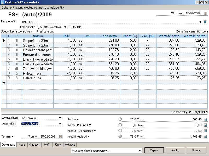The width and height of the screenshot is (209, 156).
Task: Click the plus icon to add buyer
Action: tap(200, 22)
